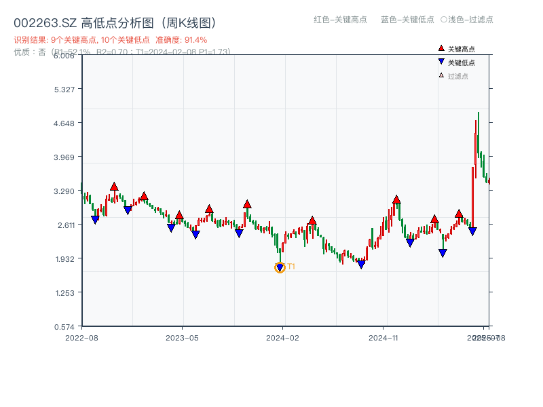Click the red 识别结果 accuracy summary line
The image size is (543, 407).
click(x=111, y=40)
